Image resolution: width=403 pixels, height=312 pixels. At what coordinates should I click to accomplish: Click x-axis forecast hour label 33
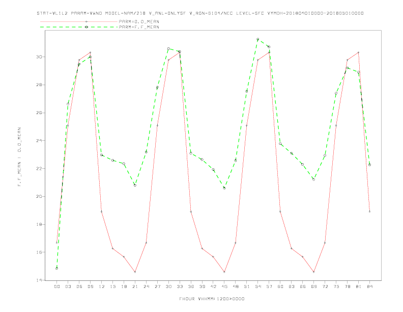180,287
